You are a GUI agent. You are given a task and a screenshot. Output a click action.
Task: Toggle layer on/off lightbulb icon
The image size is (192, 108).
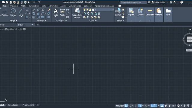click(x=85, y=10)
